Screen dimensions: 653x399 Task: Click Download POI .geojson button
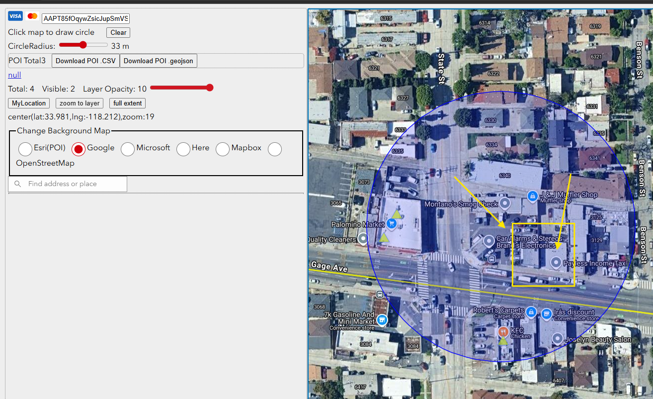click(159, 61)
